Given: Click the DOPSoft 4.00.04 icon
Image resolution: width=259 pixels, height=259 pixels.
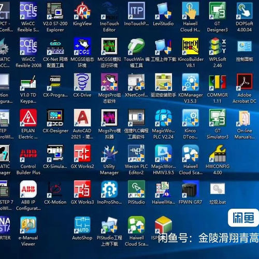Looking at the screenshot, I should [244, 11].
